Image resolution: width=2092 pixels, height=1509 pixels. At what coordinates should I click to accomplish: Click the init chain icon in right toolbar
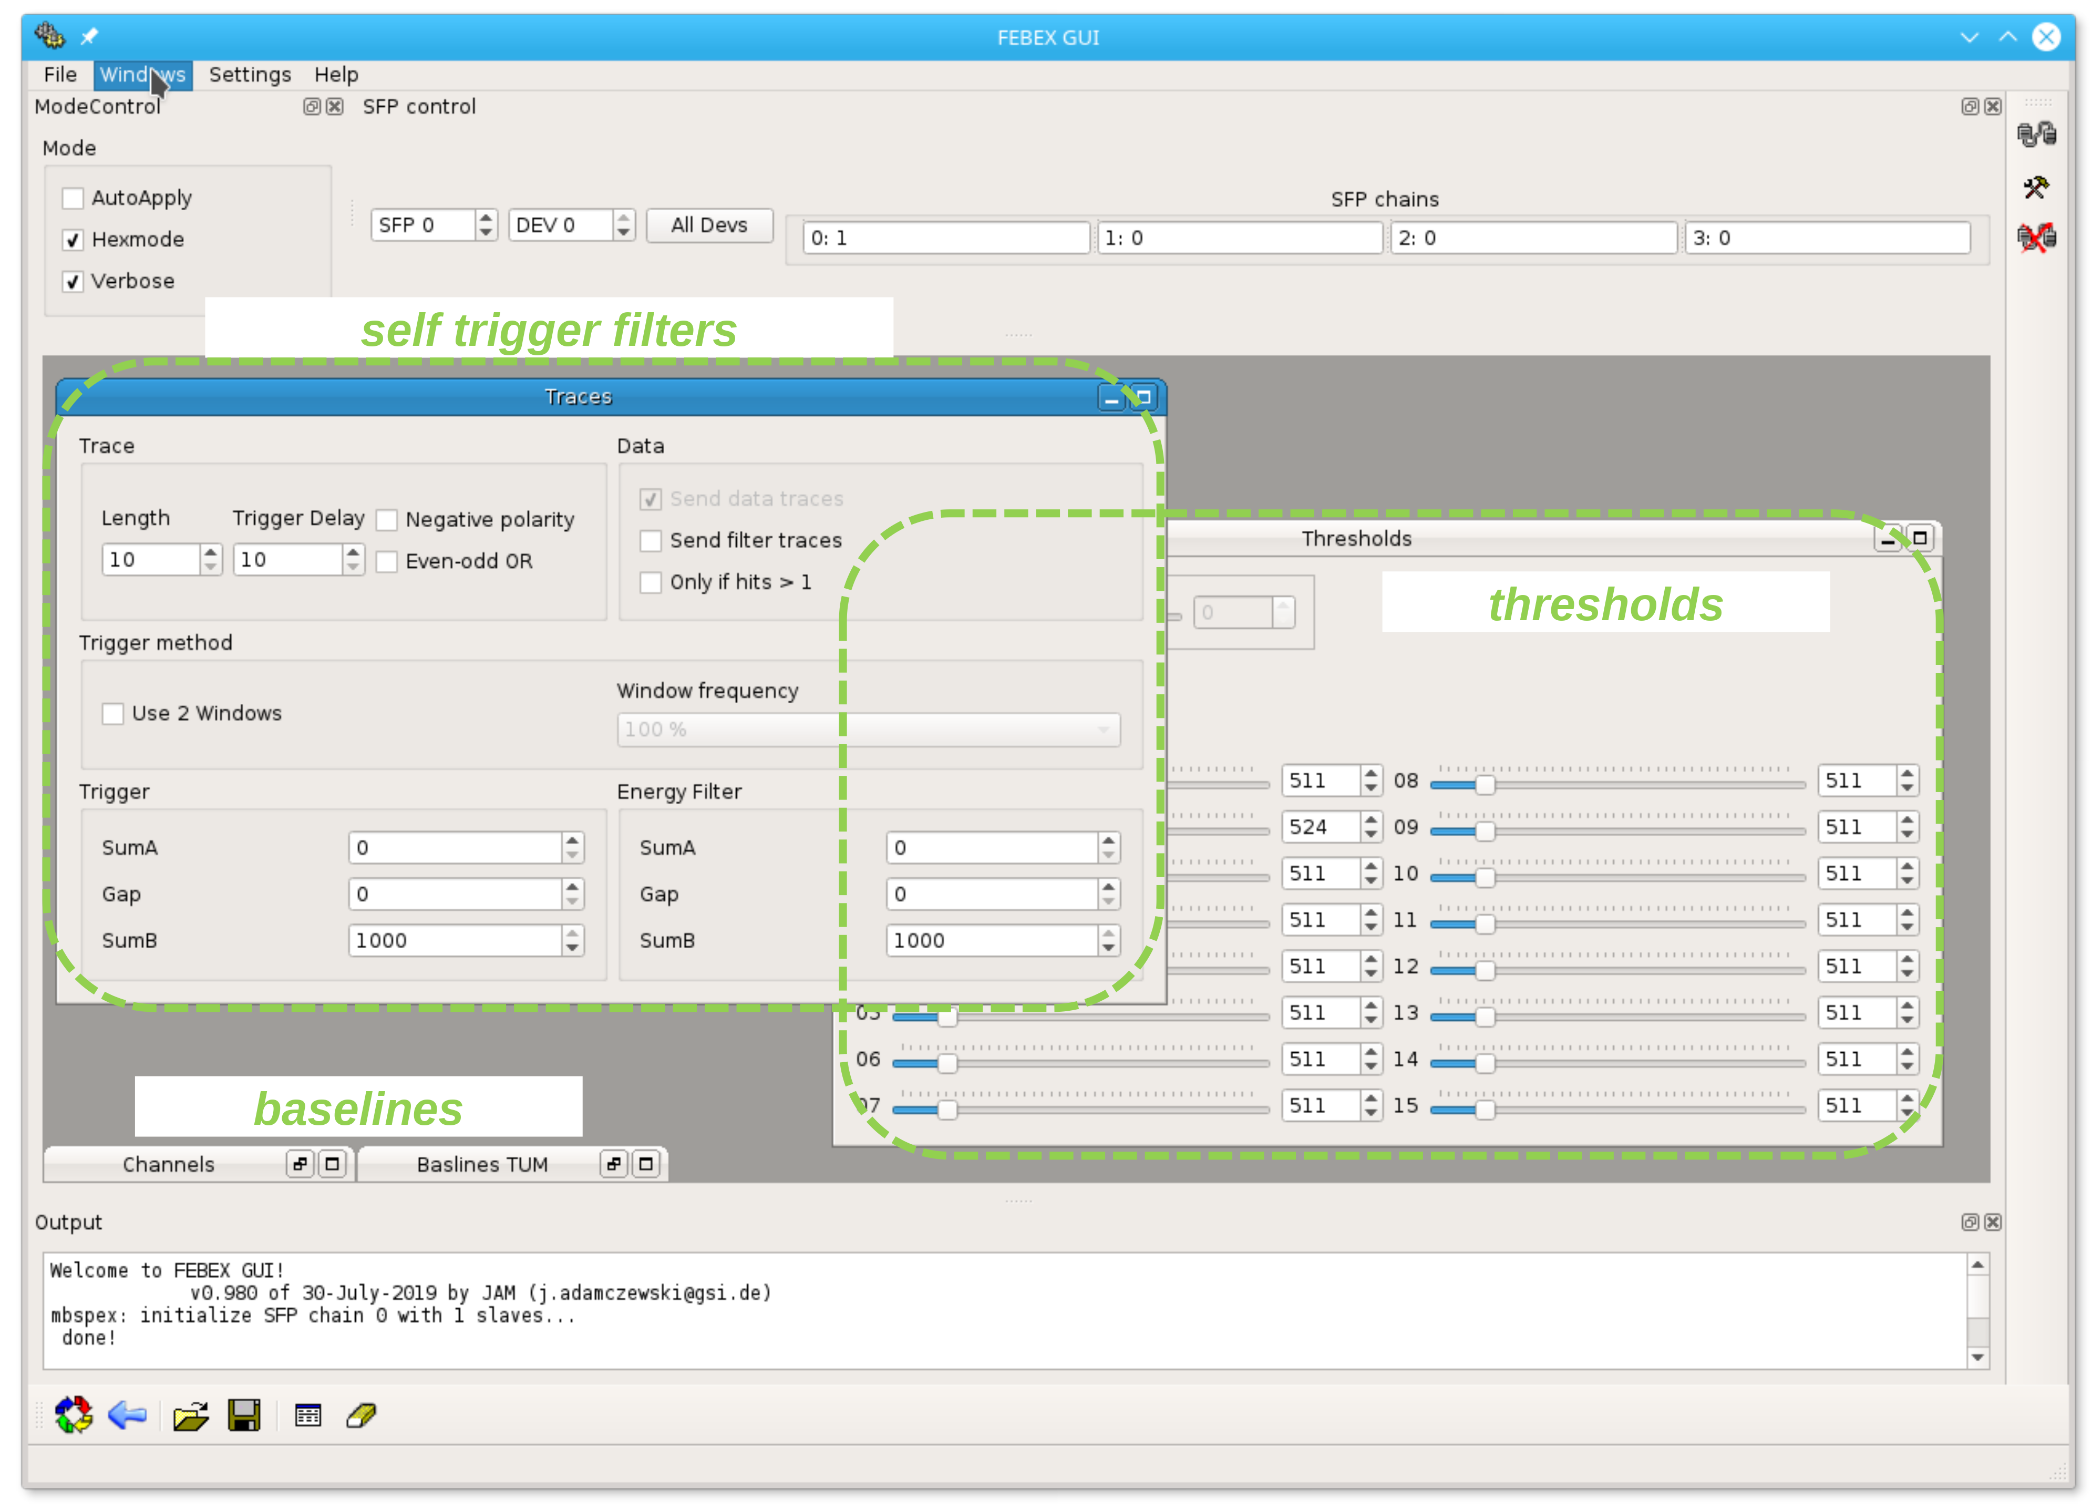(x=2037, y=135)
